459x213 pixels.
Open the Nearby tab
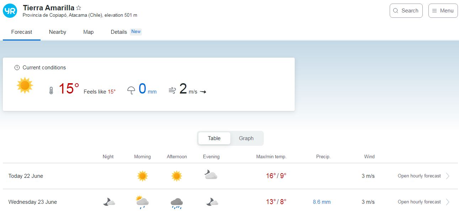coord(58,32)
